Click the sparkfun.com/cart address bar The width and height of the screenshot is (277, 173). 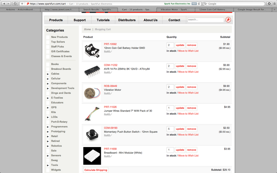click(110, 4)
